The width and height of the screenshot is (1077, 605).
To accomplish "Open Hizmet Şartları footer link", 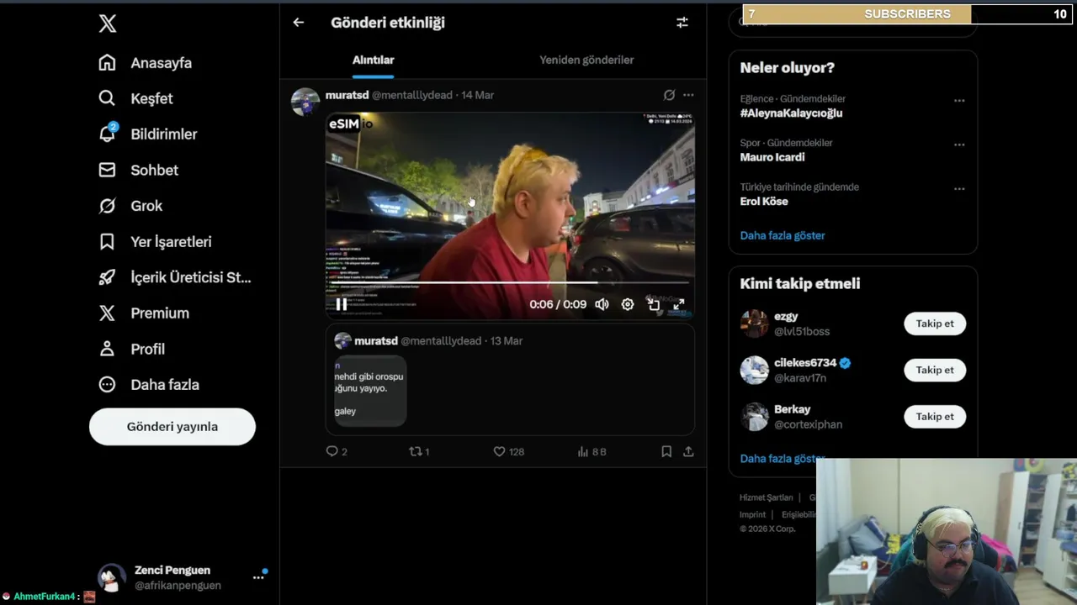I will (x=766, y=497).
